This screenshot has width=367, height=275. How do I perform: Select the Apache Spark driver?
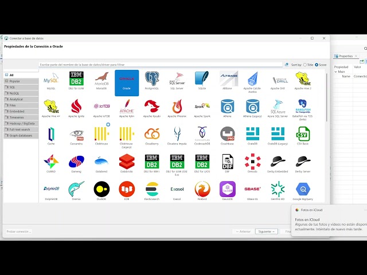click(202, 108)
